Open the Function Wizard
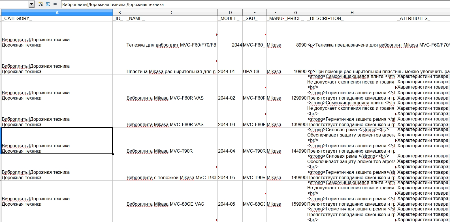450x222 pixels. point(40,4)
